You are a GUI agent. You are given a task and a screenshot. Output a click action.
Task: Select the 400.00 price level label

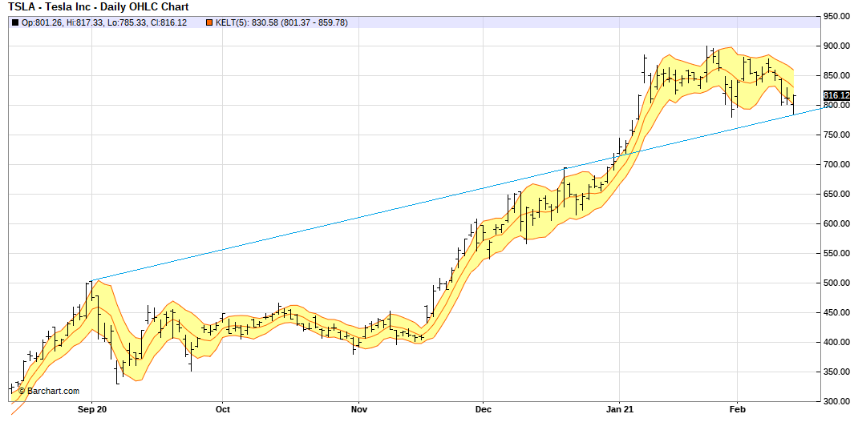pyautogui.click(x=837, y=342)
